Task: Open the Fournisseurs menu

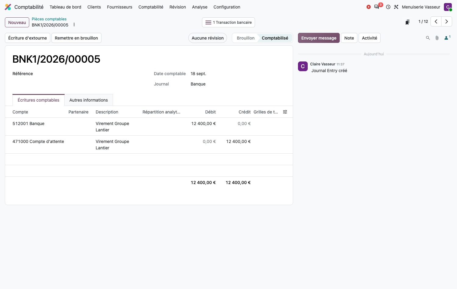Action: pyautogui.click(x=119, y=7)
